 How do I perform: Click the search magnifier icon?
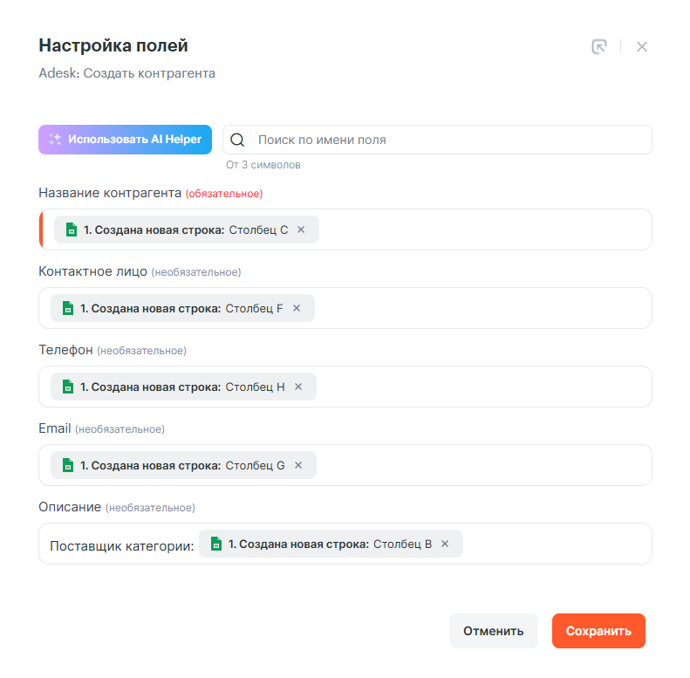tap(237, 140)
